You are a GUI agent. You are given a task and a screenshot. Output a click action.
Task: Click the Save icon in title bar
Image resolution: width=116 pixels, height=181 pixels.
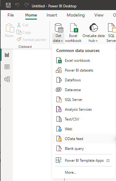(x=8, y=5)
